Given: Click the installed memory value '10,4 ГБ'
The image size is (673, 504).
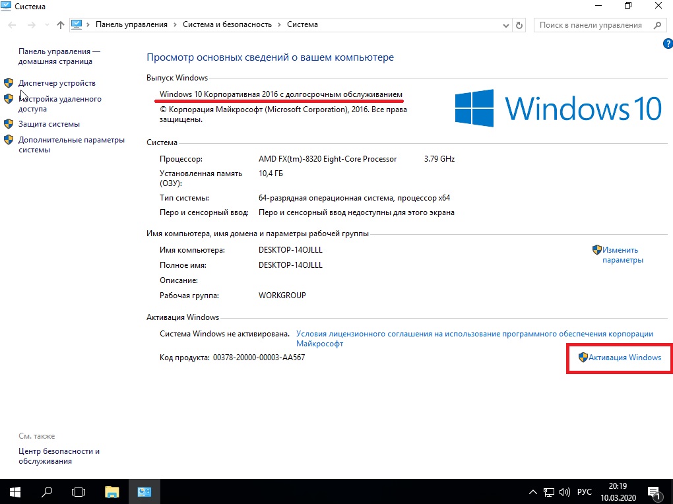Looking at the screenshot, I should [x=271, y=173].
